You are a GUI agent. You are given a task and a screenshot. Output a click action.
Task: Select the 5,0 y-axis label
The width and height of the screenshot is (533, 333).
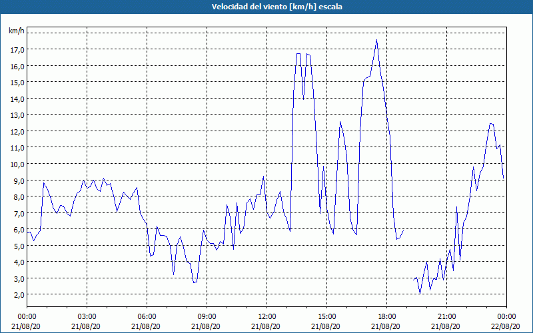coord(19,246)
